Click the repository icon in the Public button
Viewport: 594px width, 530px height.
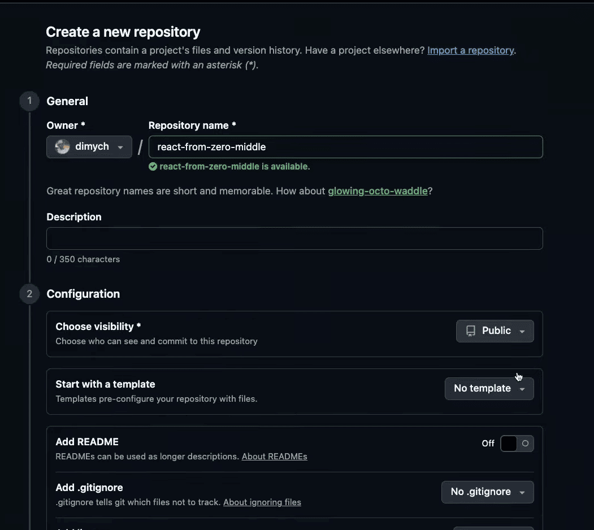click(x=471, y=331)
